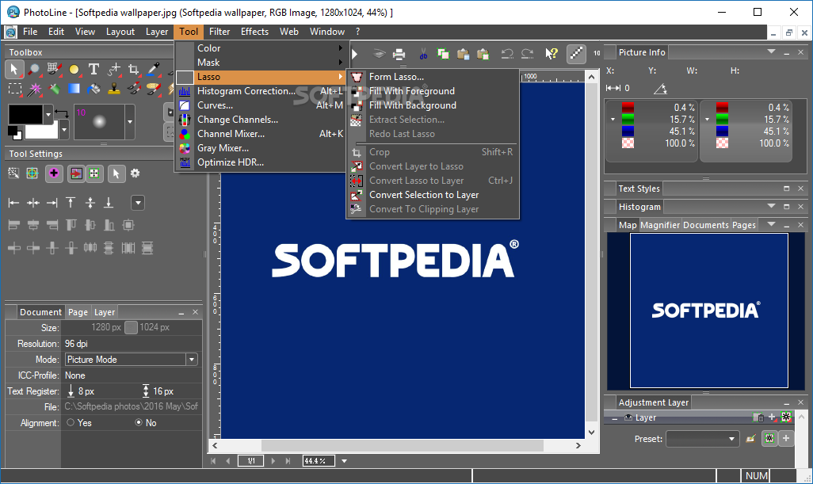The width and height of the screenshot is (813, 484).
Task: Click the edit preset pencil icon
Action: (x=750, y=439)
